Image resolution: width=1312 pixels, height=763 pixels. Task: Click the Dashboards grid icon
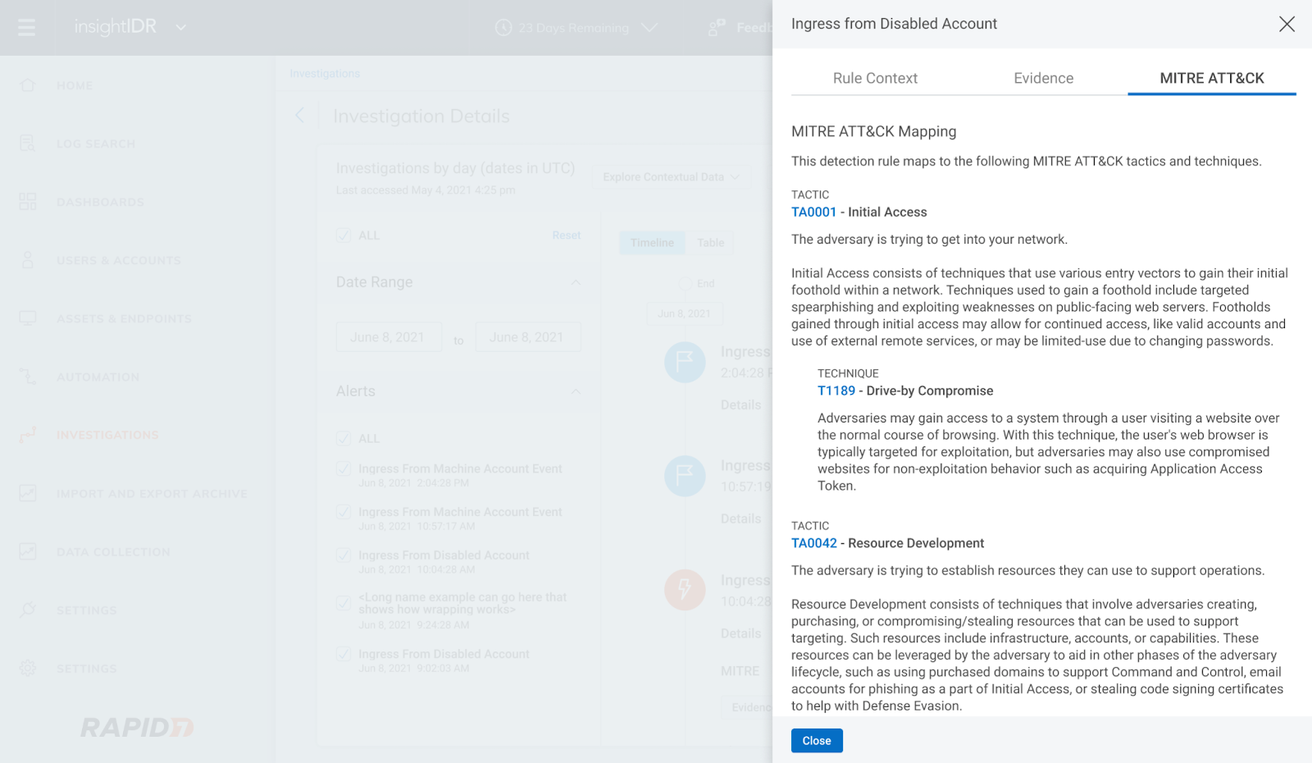point(28,202)
